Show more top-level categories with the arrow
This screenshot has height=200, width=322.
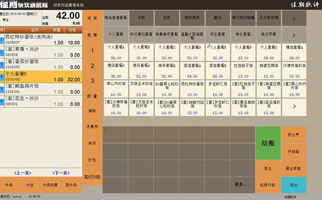point(294,19)
